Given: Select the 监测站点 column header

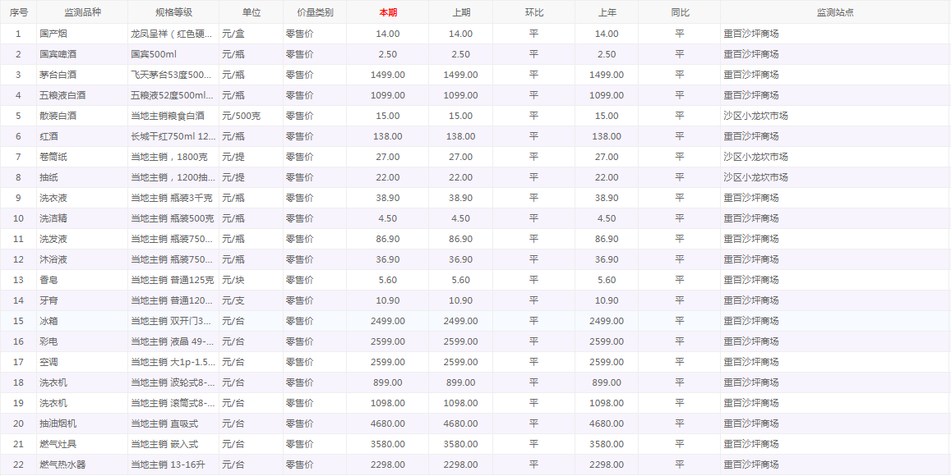Looking at the screenshot, I should tap(835, 12).
